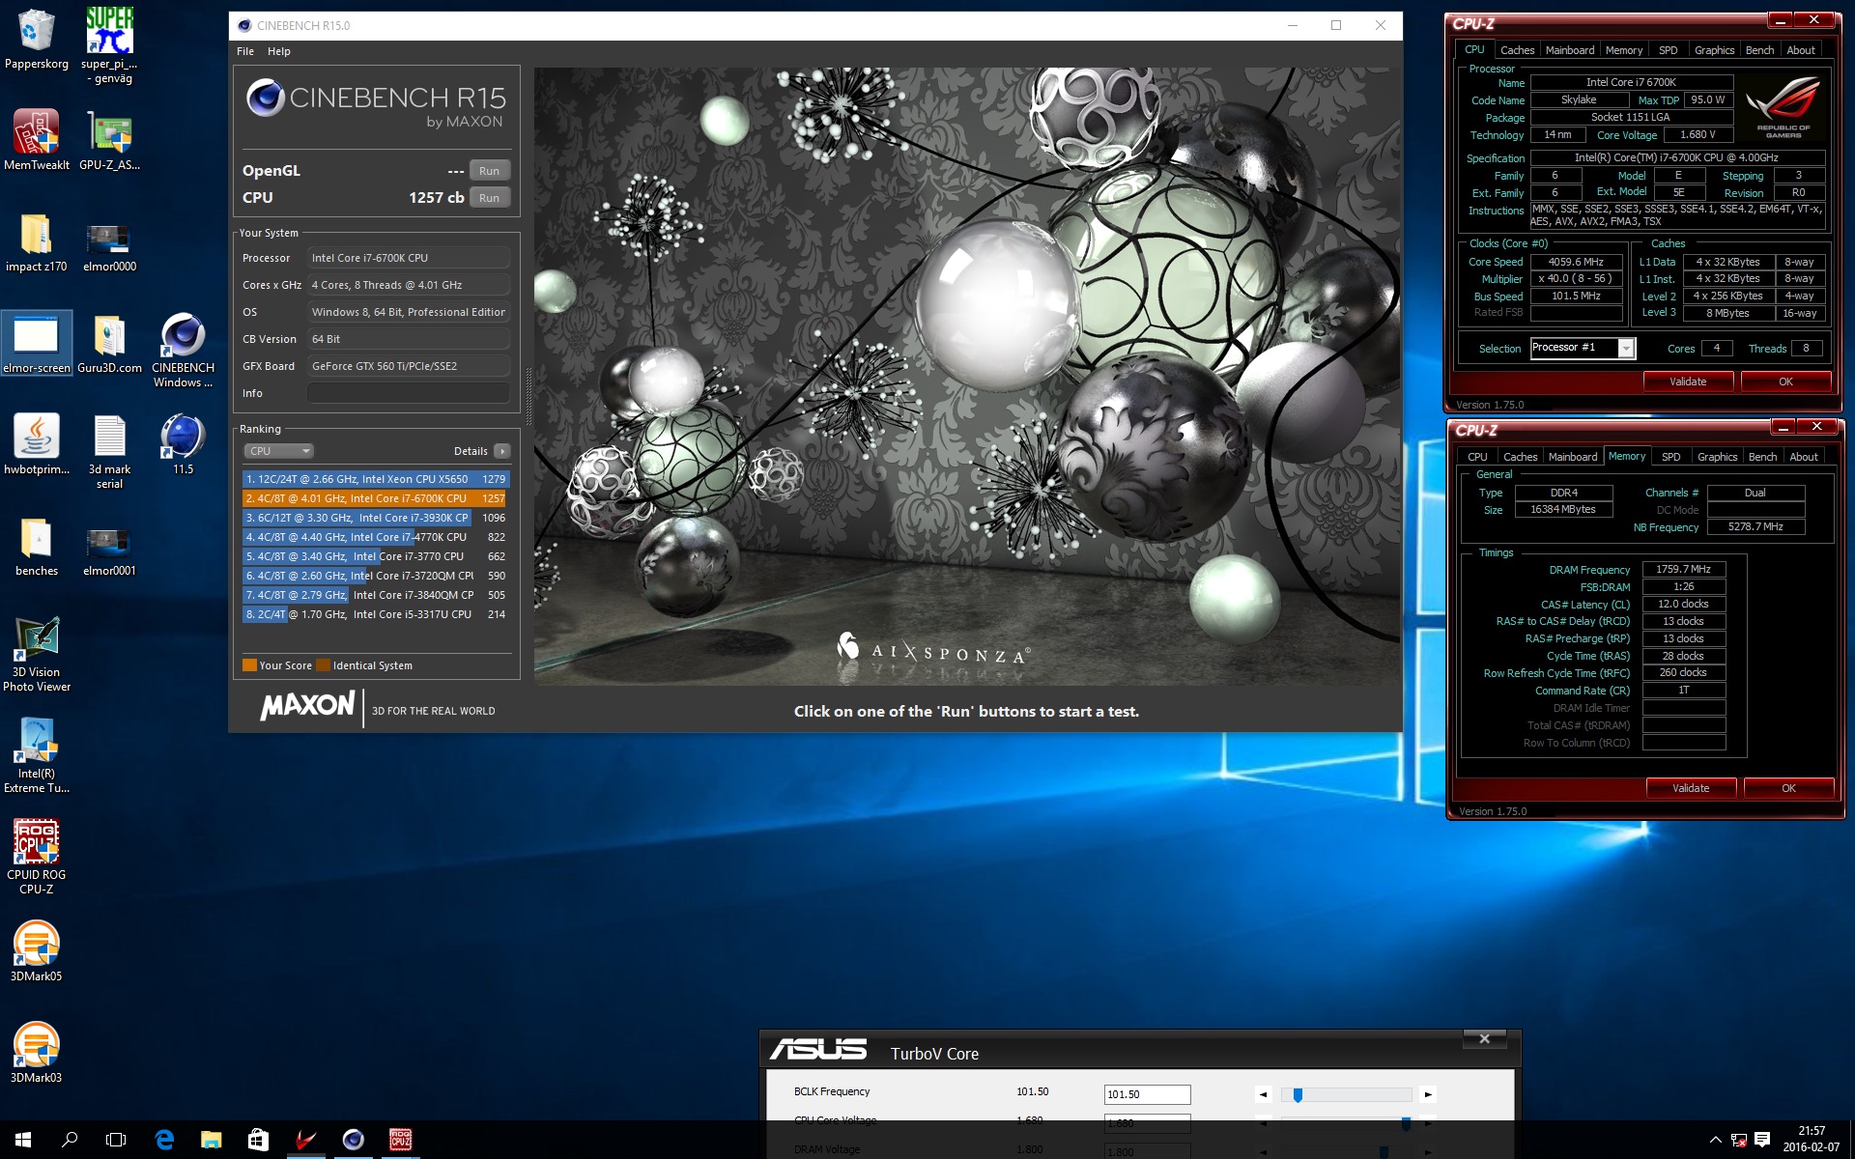Screen dimensions: 1855x1159
Task: Launch 3DMark03 from desktop
Action: 37,1053
